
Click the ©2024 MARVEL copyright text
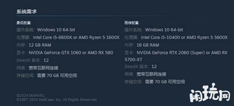(30, 96)
